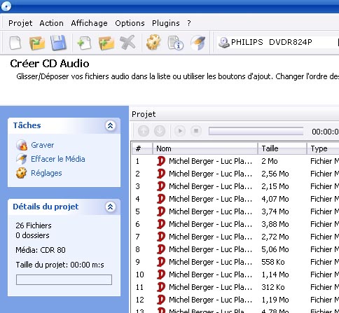Click the track playback position slider
The image size is (339, 313).
256,131
